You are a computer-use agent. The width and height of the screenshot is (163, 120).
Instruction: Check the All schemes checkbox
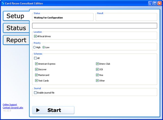(x=35, y=58)
